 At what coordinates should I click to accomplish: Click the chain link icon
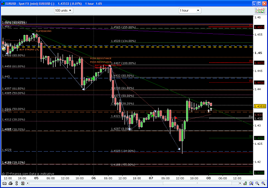[17, 183]
